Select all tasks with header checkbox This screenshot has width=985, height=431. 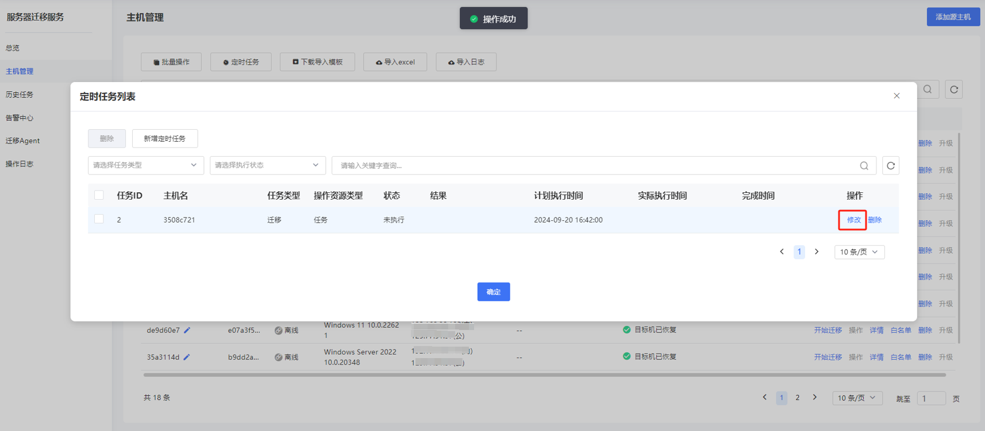(99, 195)
